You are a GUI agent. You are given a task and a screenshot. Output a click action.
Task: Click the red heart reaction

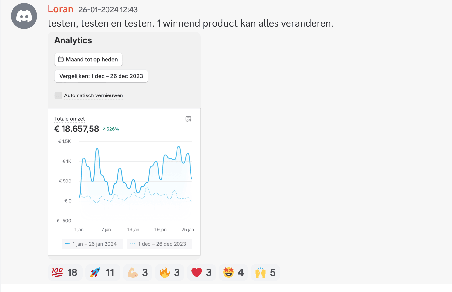click(x=201, y=272)
